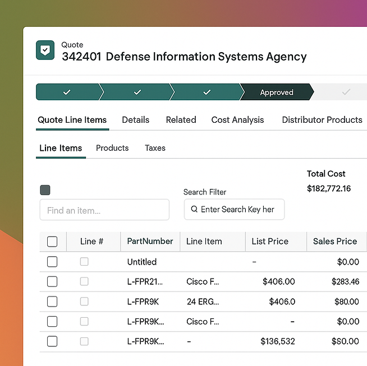Click the $80.00 sales price cell
The height and width of the screenshot is (366, 367).
347,302
